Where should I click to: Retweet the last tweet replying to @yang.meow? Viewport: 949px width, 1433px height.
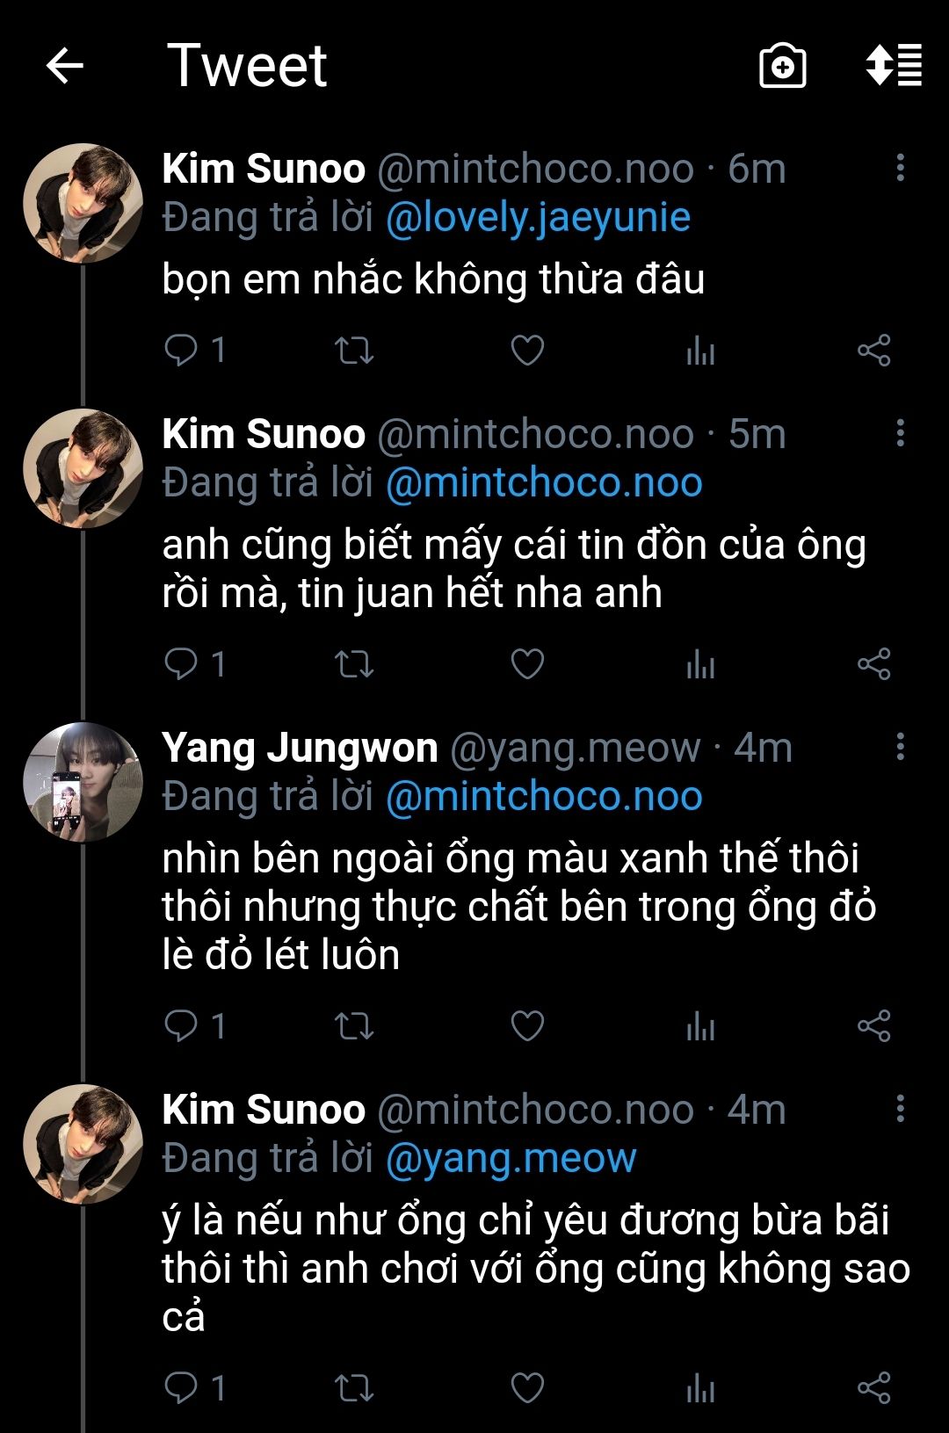[354, 1388]
